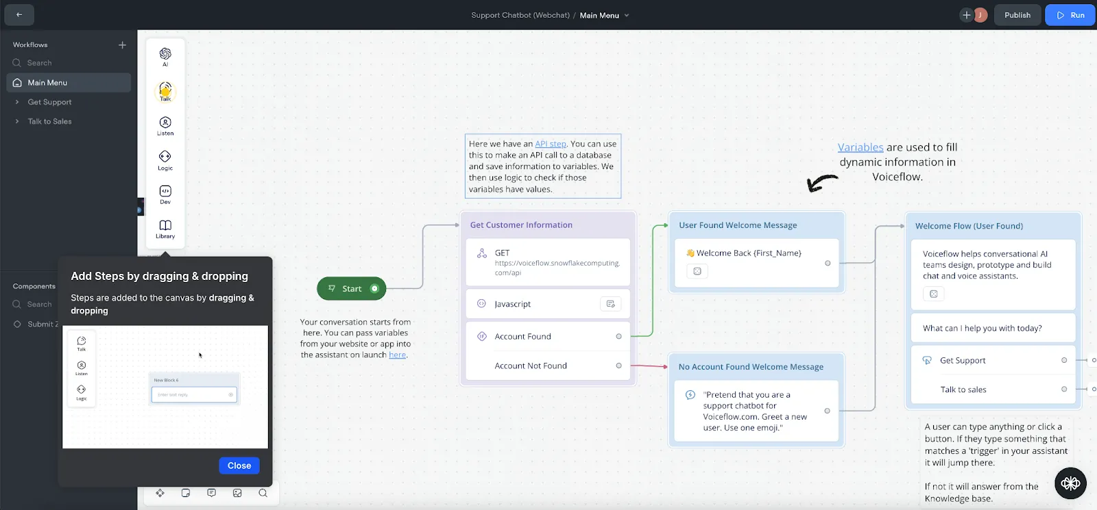
Task: Open the AI steps menu
Action: (x=165, y=57)
